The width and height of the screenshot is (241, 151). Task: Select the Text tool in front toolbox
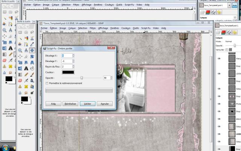coord(26,68)
